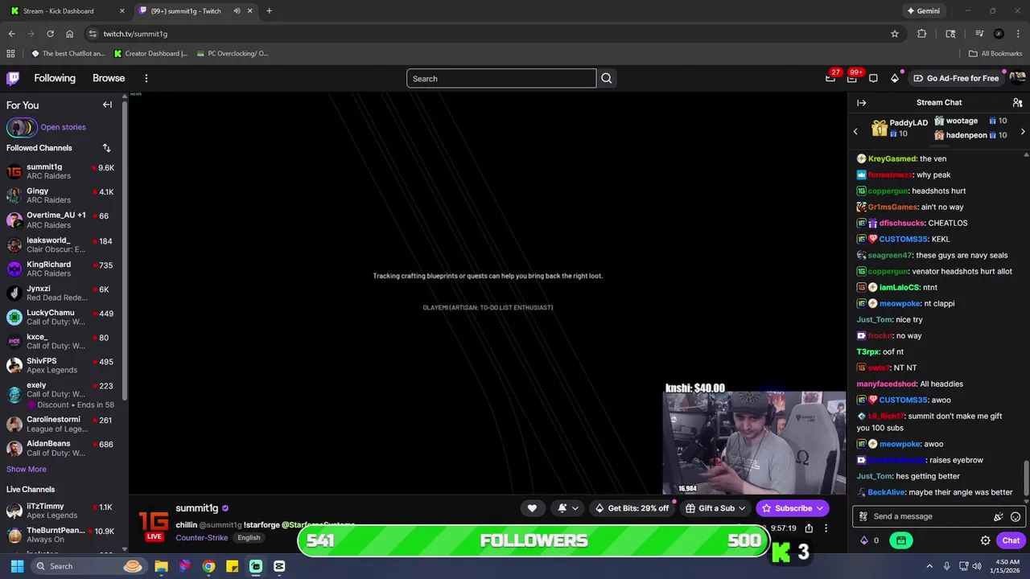1030x579 pixels.
Task: Open chat settings gear
Action: [x=985, y=540]
